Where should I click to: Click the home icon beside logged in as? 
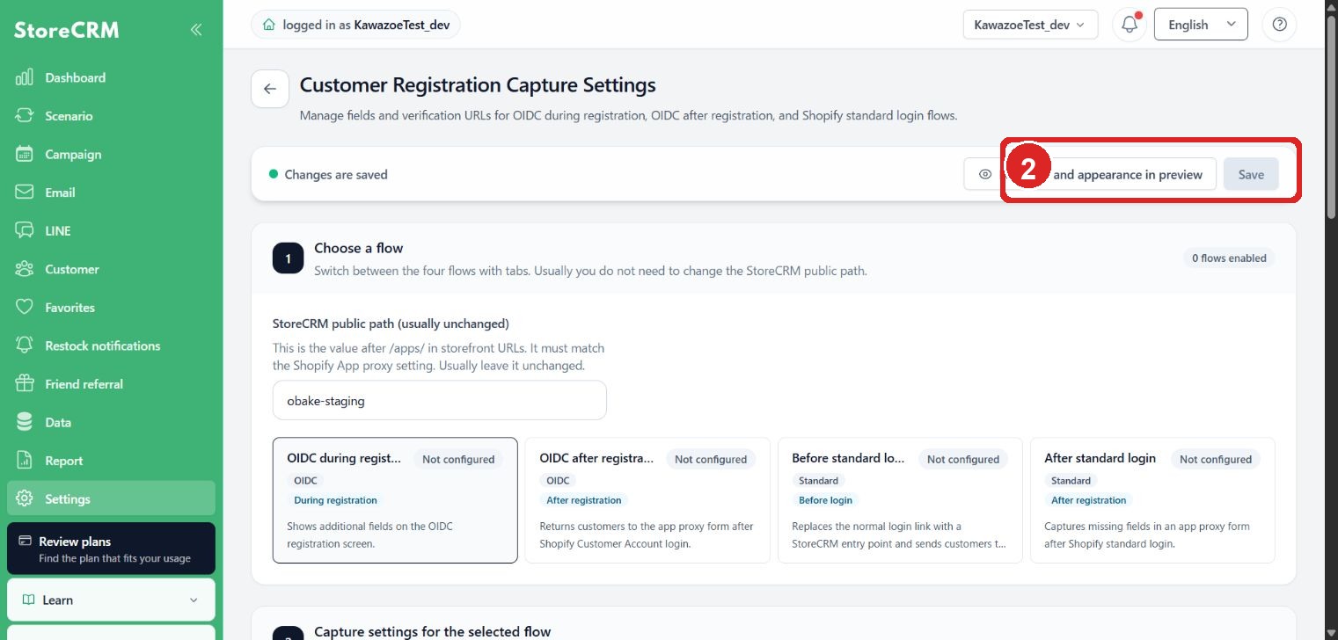[x=268, y=25]
